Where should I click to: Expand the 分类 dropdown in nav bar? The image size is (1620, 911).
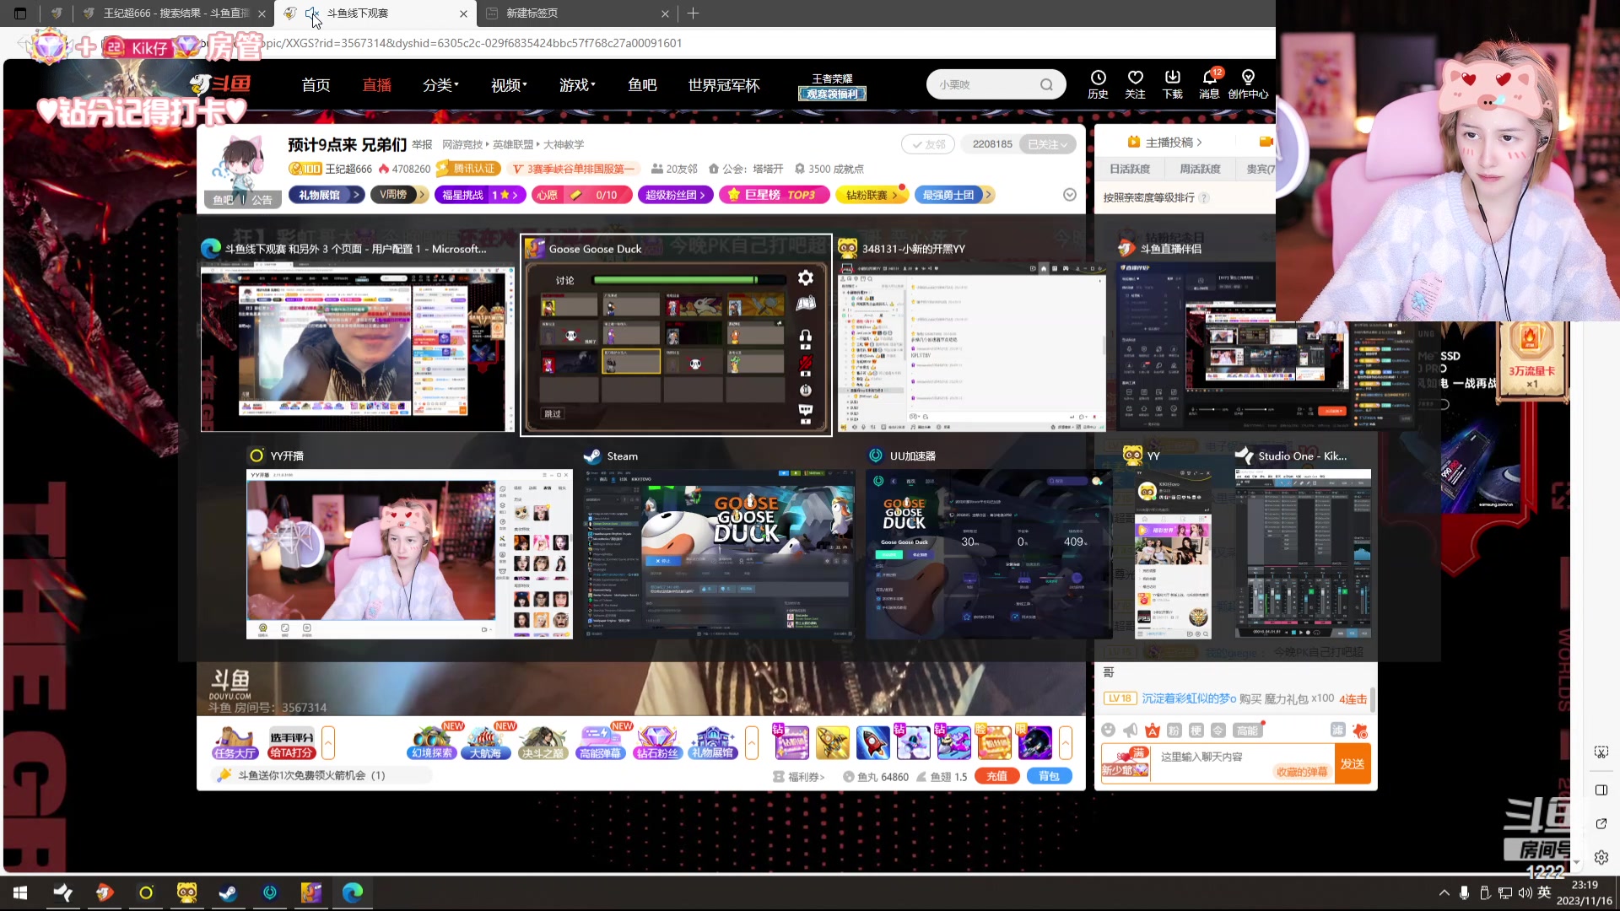(440, 84)
